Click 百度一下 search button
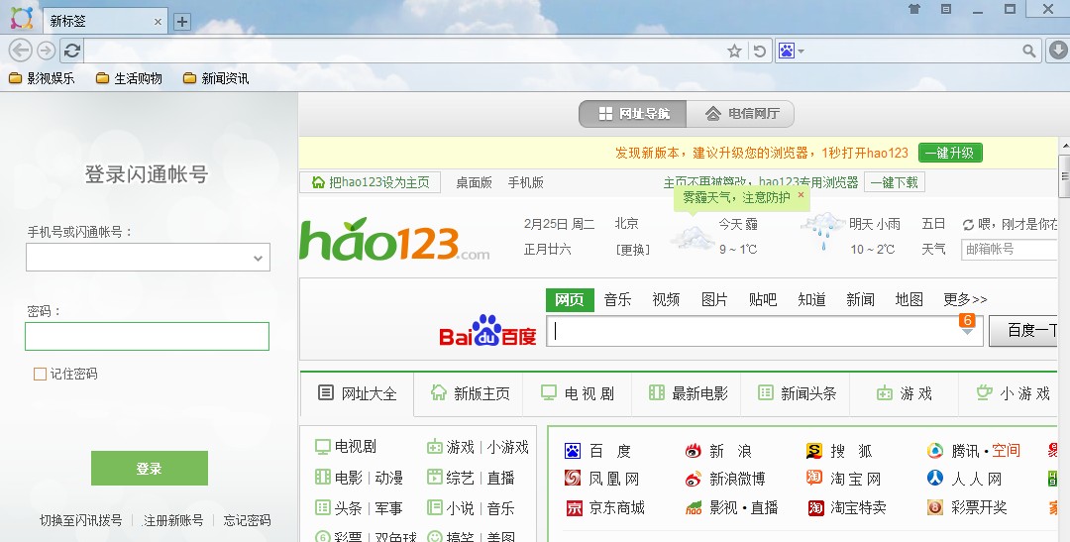Screen dimensions: 1070x542 tap(1022, 330)
